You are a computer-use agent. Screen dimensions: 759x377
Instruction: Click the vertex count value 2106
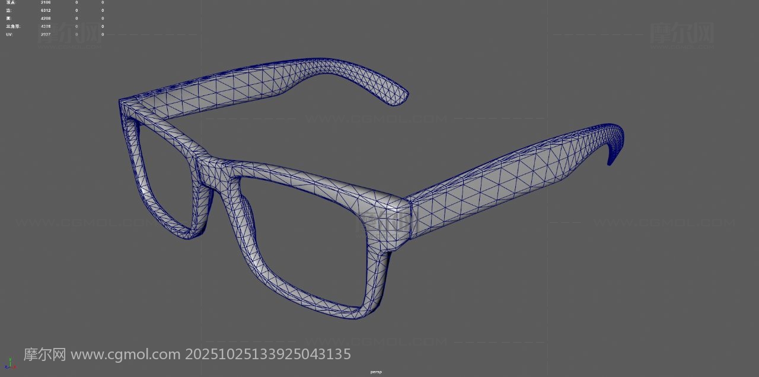pos(46,2)
